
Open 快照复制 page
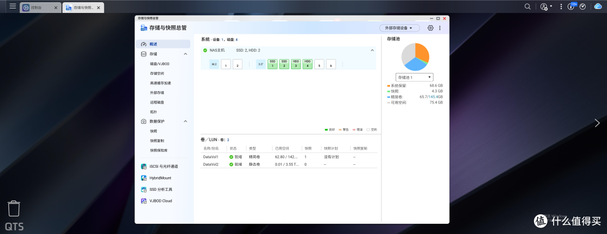(157, 141)
